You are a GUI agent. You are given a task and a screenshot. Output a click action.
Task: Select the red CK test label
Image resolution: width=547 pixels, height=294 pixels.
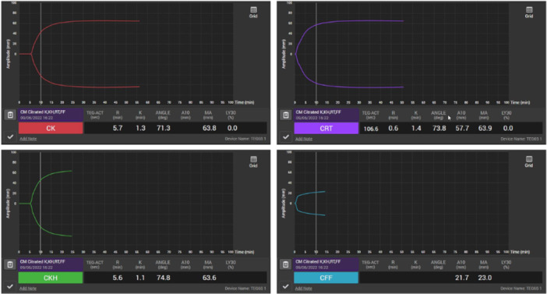click(51, 128)
